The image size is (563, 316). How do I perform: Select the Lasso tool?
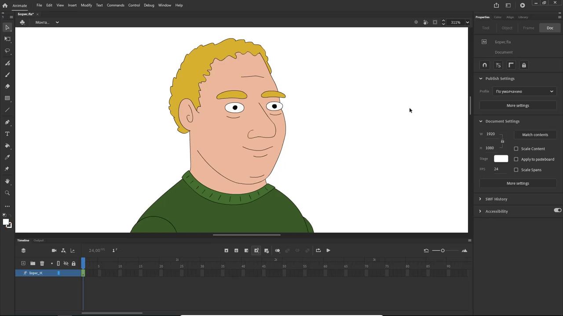(x=7, y=51)
